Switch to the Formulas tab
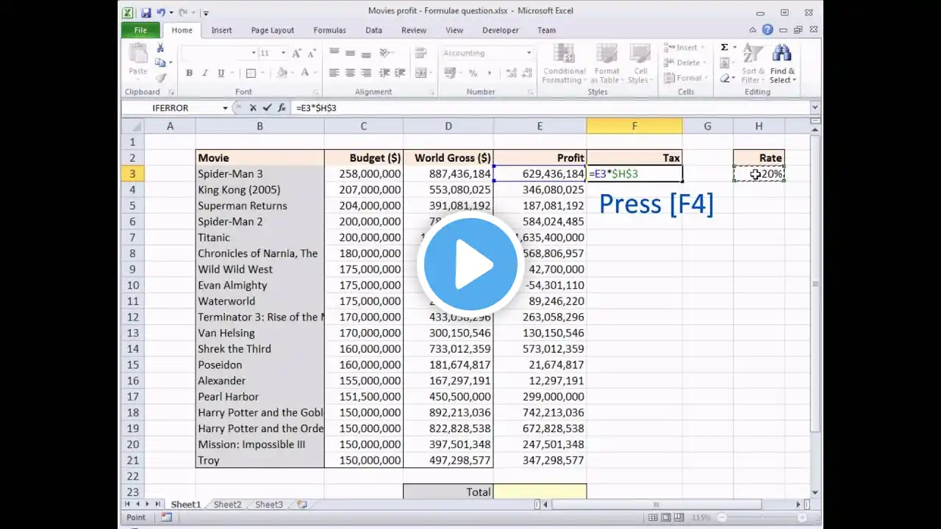Screen dimensions: 941x529 (x=329, y=30)
